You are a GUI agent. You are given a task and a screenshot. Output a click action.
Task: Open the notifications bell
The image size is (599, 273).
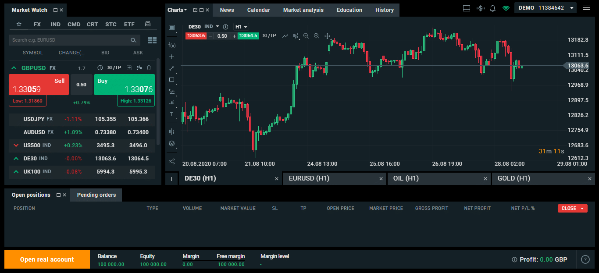(x=492, y=8)
